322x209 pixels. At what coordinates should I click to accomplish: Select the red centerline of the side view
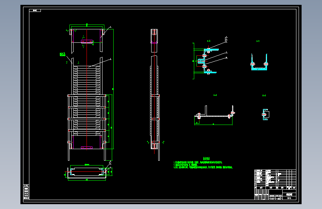tap(155, 91)
